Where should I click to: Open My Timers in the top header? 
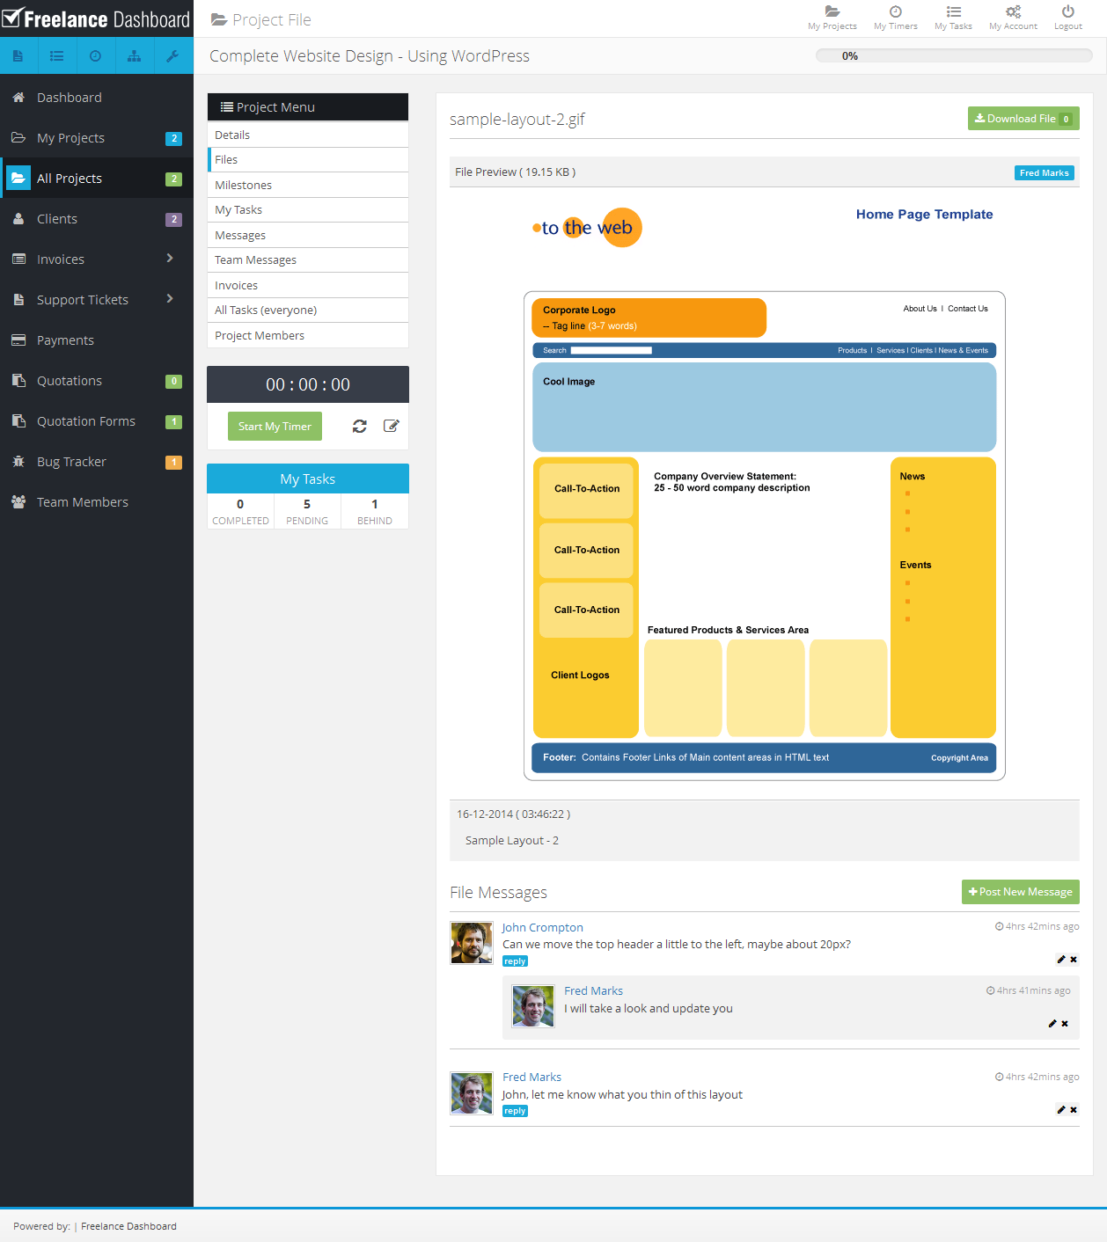click(895, 18)
